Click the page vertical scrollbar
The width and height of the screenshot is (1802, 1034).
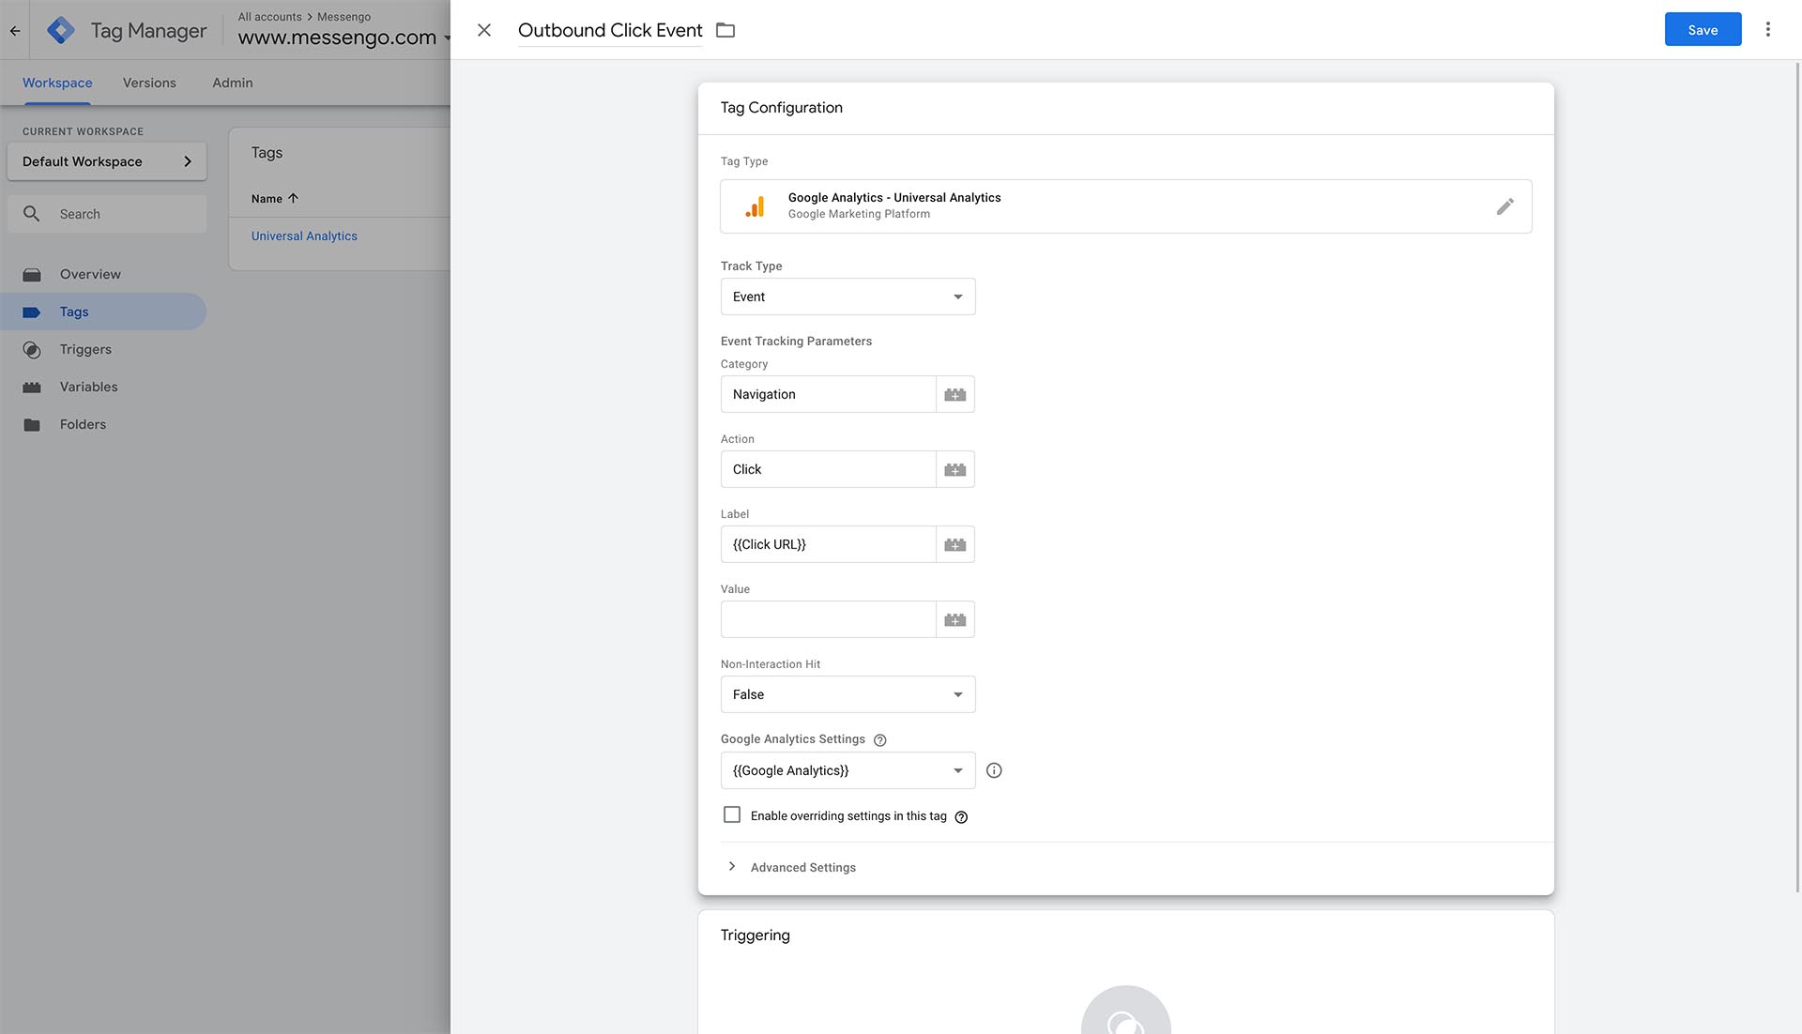point(1797,477)
